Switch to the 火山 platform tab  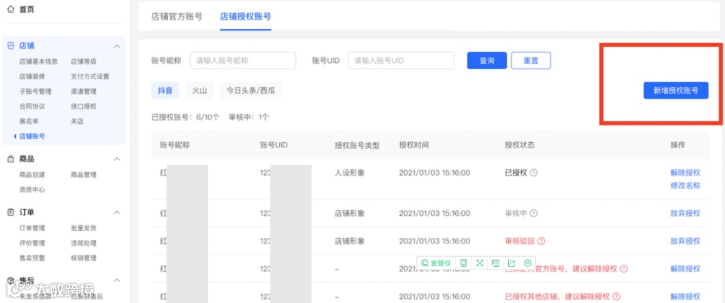pos(199,90)
